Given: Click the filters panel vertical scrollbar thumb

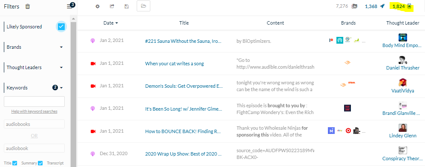Looking at the screenshot, I should point(73,95).
